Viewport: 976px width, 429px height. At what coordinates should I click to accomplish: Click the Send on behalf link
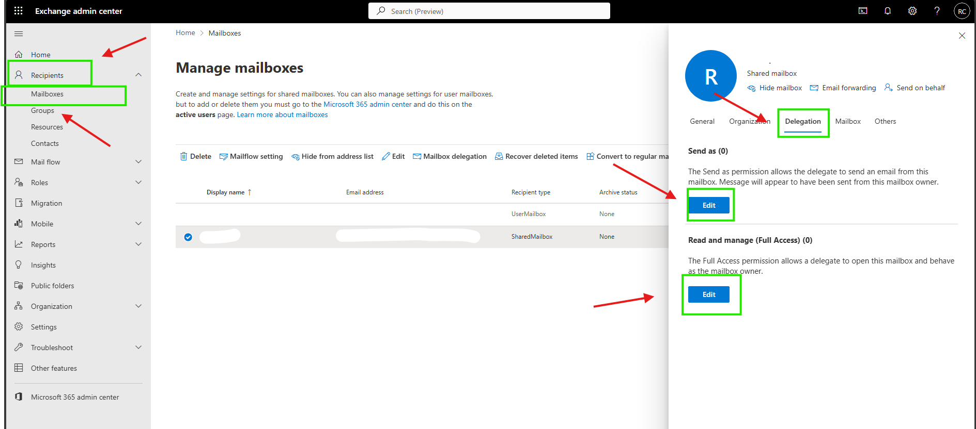(915, 88)
